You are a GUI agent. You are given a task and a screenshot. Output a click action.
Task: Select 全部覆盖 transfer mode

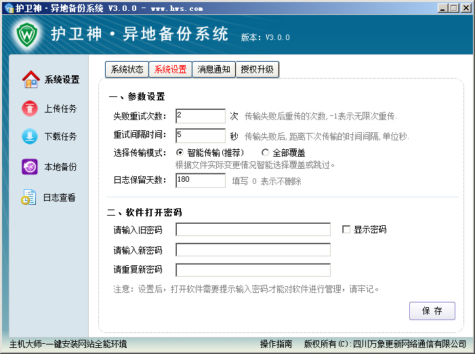pyautogui.click(x=266, y=153)
